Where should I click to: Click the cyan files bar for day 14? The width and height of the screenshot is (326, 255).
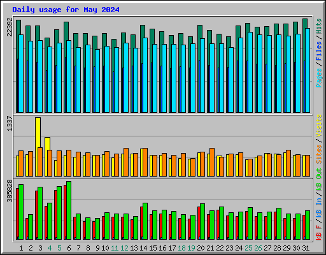click(145, 75)
